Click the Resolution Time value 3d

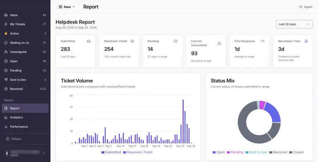[281, 49]
